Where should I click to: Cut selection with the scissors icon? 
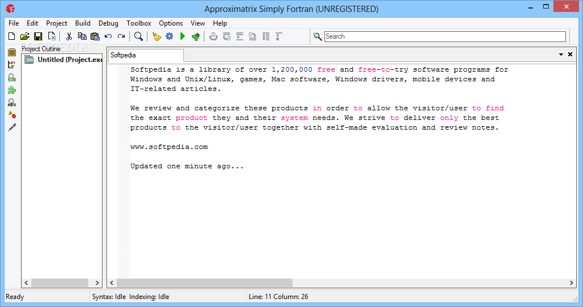(x=69, y=36)
